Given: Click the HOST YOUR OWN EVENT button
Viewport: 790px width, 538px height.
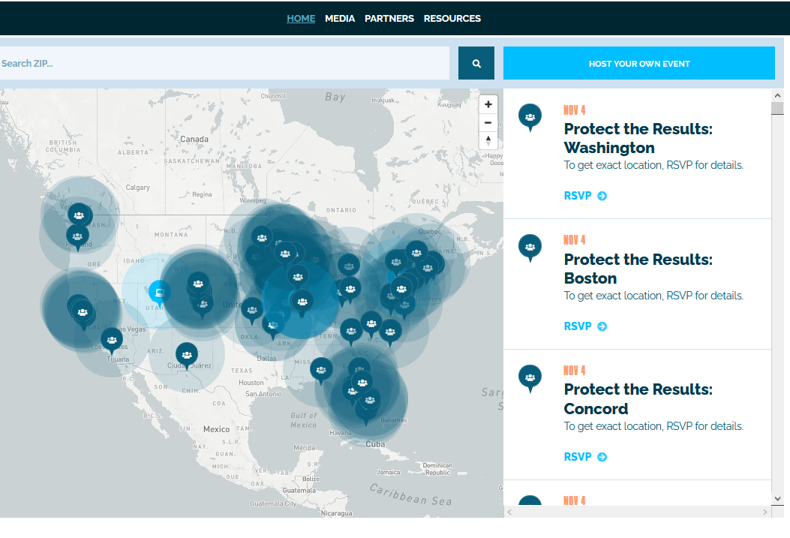Looking at the screenshot, I should tap(639, 64).
